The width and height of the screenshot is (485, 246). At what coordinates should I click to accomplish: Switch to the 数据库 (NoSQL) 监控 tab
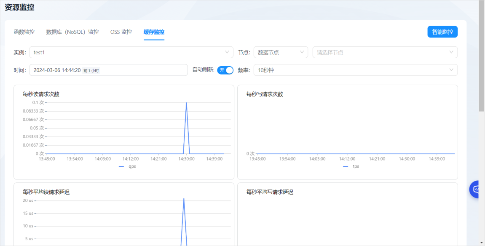[72, 32]
